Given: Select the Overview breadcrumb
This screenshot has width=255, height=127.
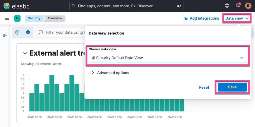Looking at the screenshot, I should (55, 18).
